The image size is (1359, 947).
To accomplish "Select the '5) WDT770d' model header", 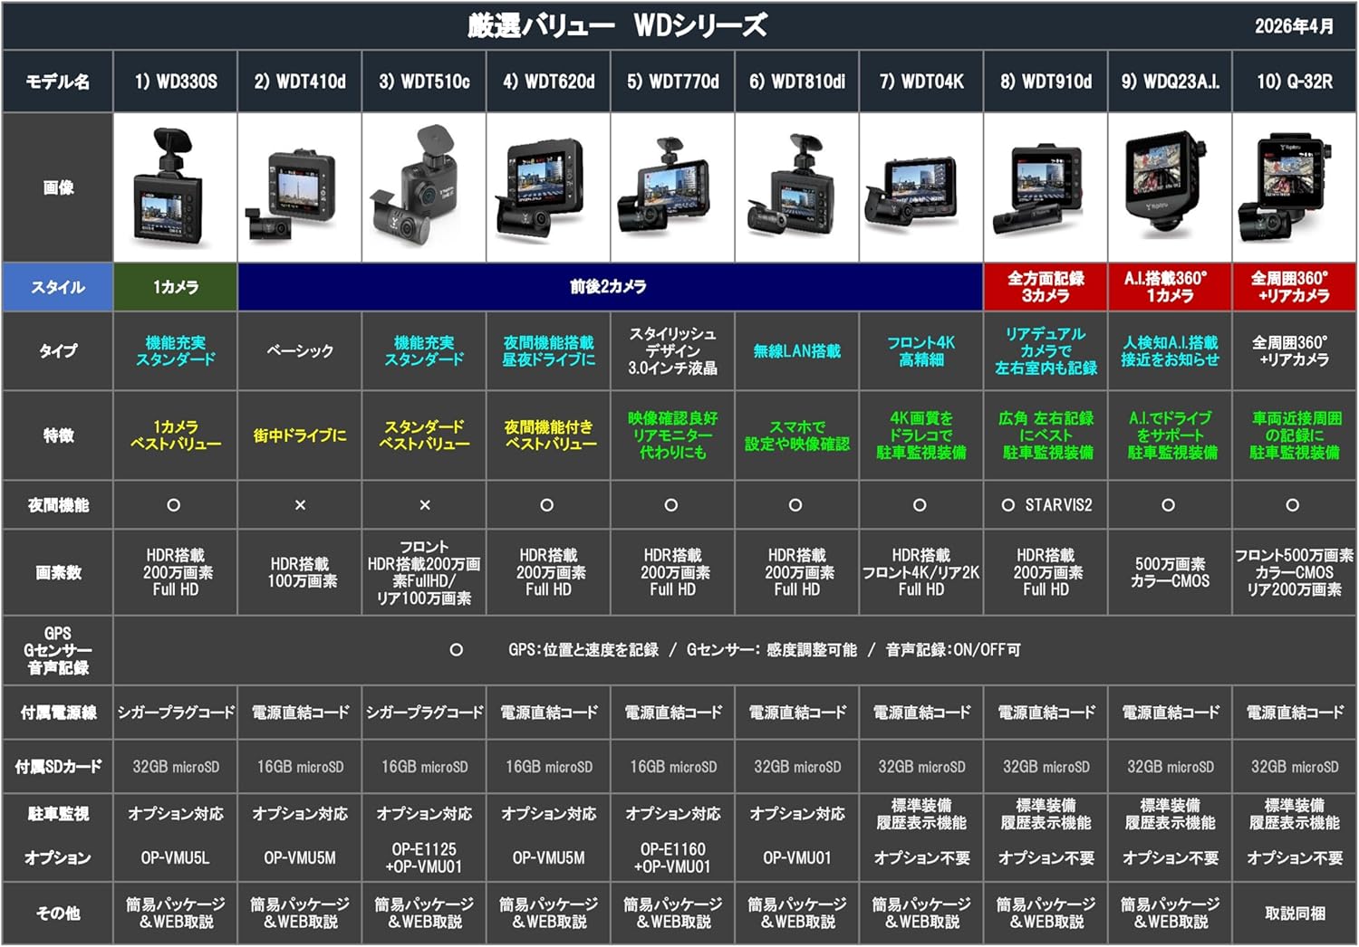I will pos(672,81).
